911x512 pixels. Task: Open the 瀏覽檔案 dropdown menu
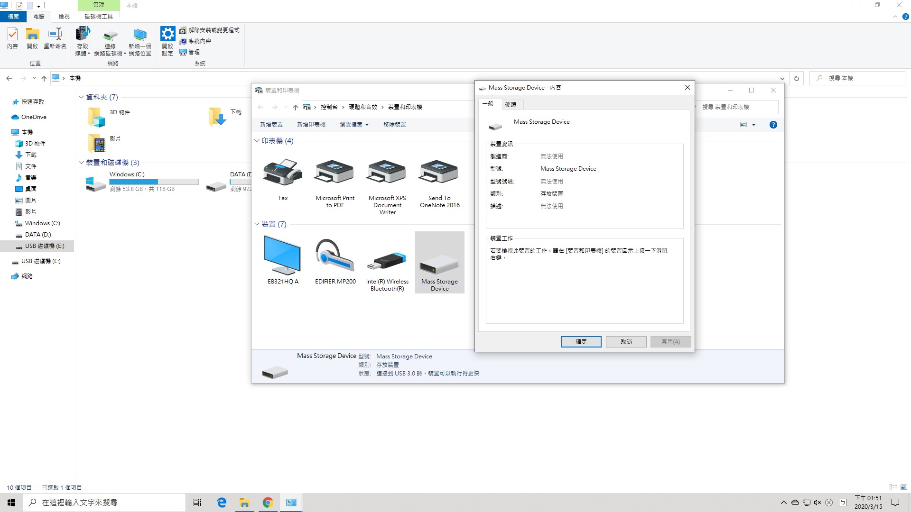[354, 125]
